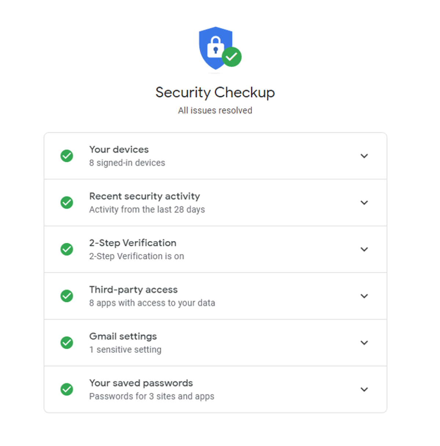The width and height of the screenshot is (440, 446).
Task: Click green checkmark beside Your devices
Action: pyautogui.click(x=67, y=156)
